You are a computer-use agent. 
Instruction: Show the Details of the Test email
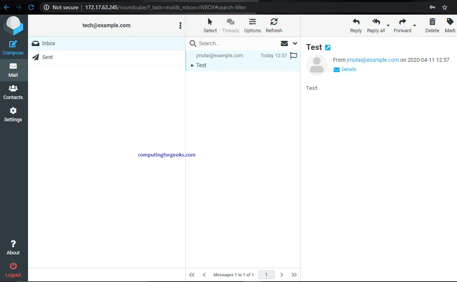pyautogui.click(x=348, y=69)
